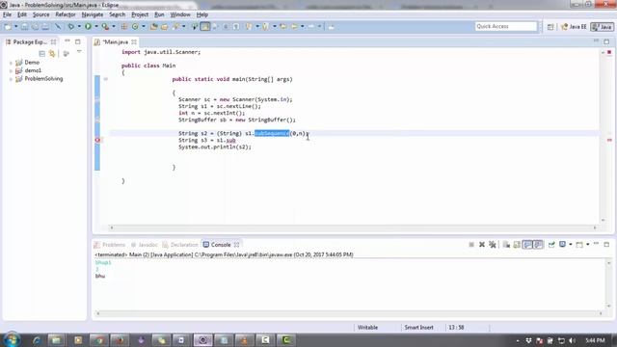
Task: Click the error marker beside String s3 line
Action: (x=97, y=140)
